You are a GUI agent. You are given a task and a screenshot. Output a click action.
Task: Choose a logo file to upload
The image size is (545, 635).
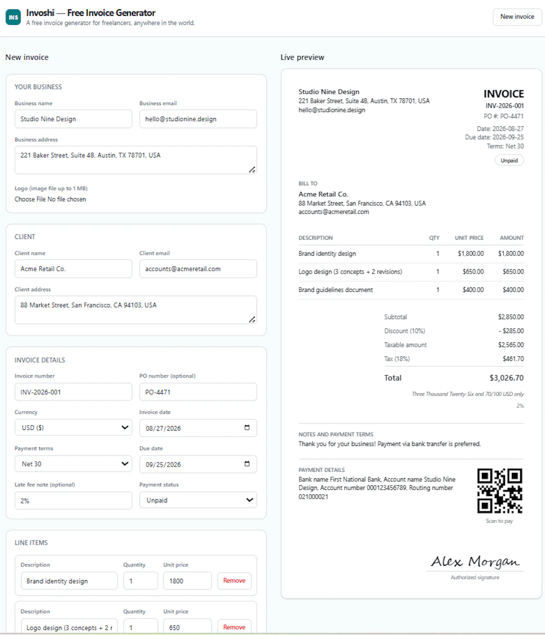tap(30, 199)
